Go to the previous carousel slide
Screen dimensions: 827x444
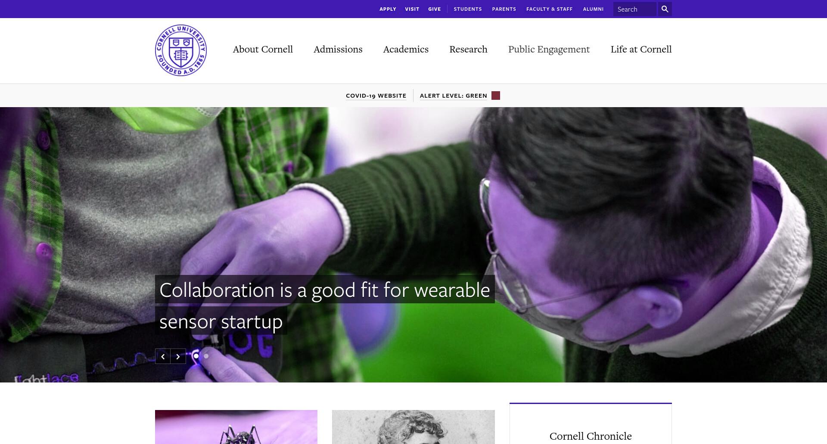(x=163, y=356)
